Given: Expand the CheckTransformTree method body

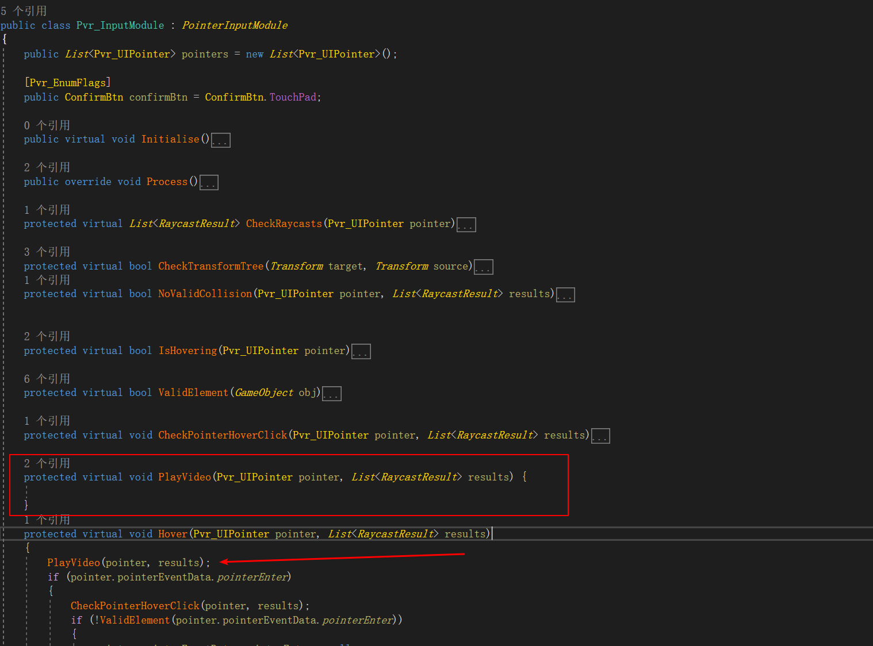Looking at the screenshot, I should click(x=483, y=266).
